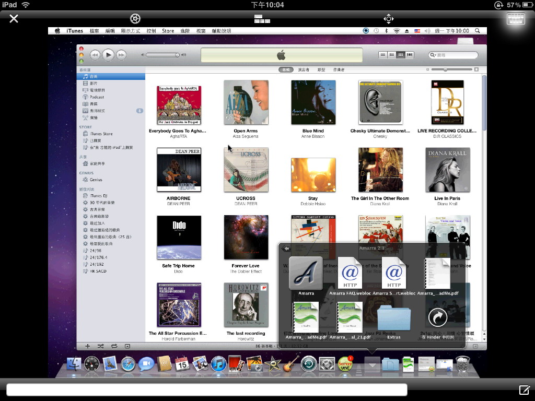Open the Amarra app in stack
Viewport: 535px width, 401px height.
(306, 274)
